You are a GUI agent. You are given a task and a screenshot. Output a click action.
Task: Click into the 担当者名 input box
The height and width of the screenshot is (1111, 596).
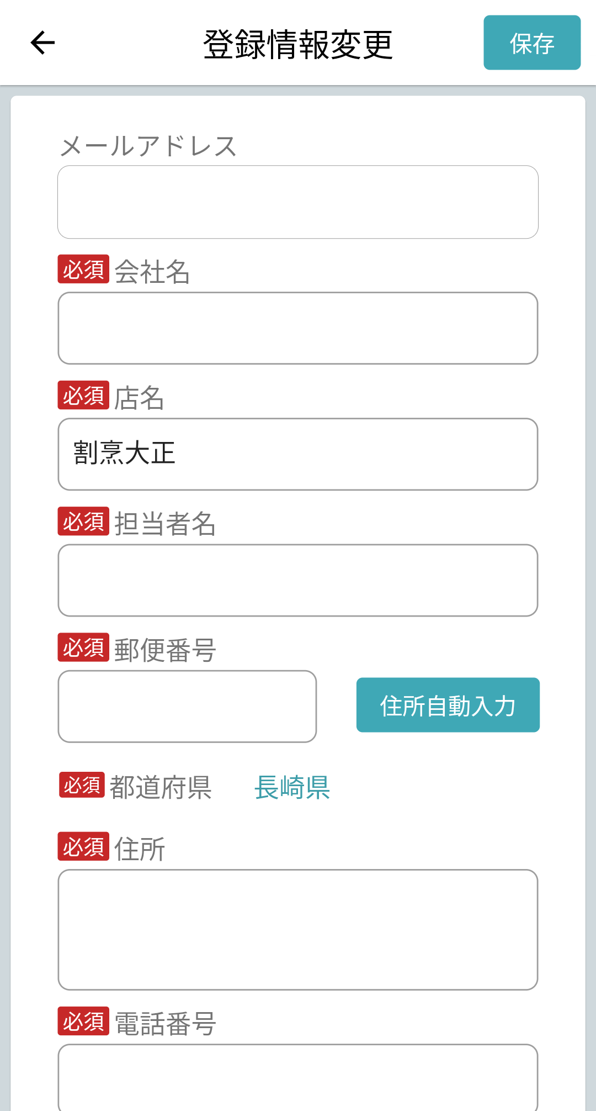(x=298, y=580)
